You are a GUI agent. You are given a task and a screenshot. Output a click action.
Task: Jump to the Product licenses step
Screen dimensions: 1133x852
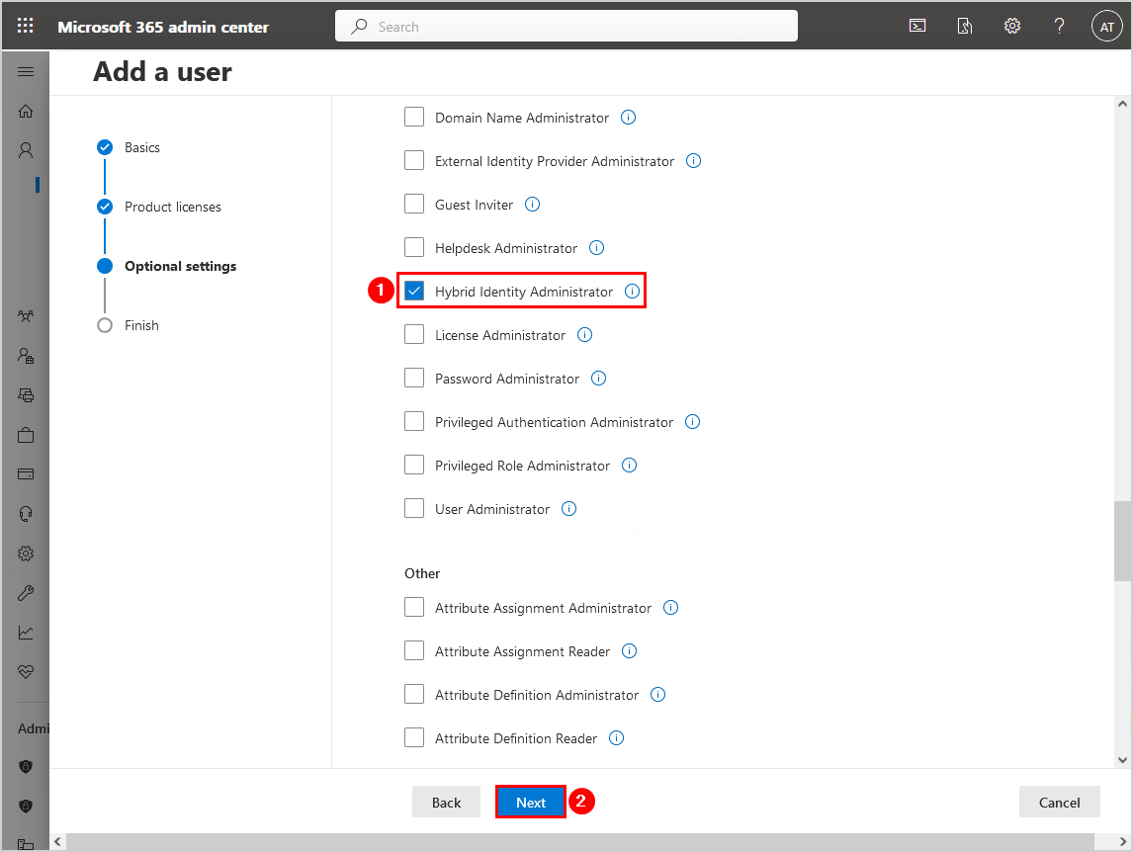click(172, 207)
